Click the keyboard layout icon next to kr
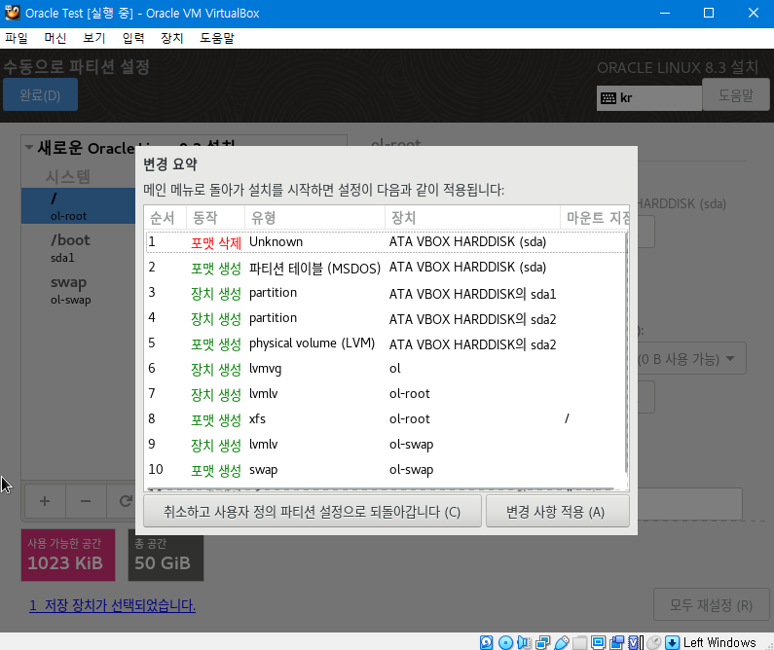Image resolution: width=774 pixels, height=650 pixels. [x=608, y=98]
